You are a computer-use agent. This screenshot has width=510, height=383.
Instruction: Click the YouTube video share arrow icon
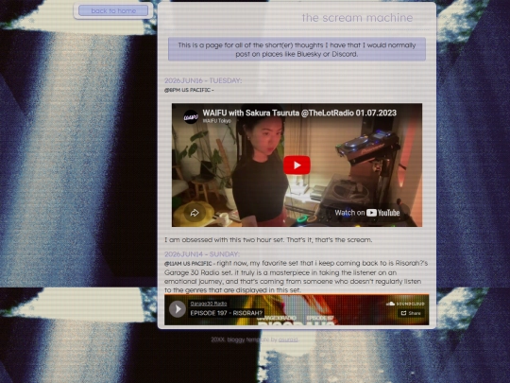(195, 213)
